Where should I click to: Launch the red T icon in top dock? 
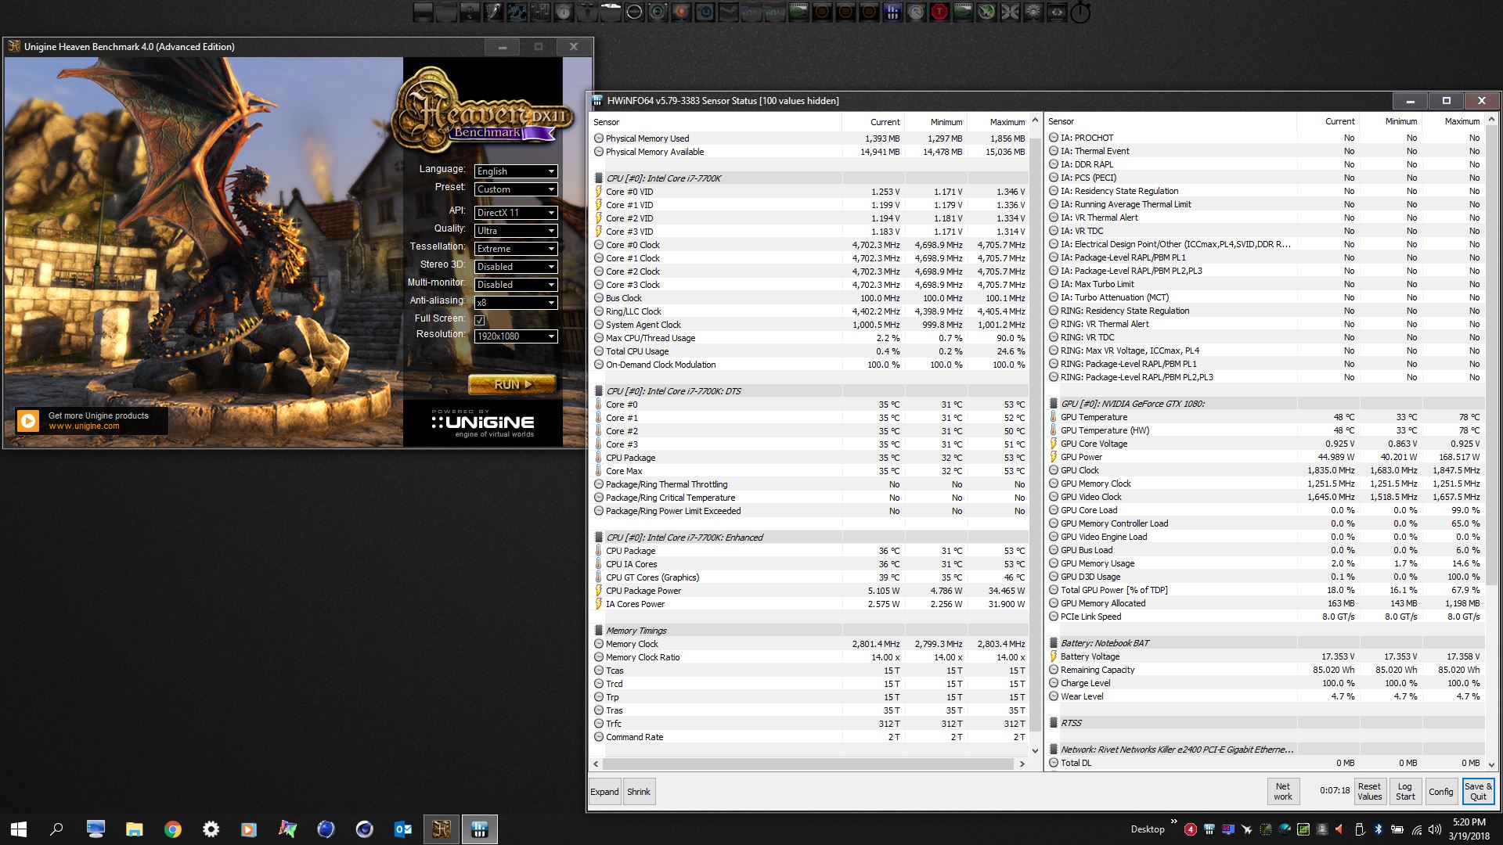[x=939, y=12]
